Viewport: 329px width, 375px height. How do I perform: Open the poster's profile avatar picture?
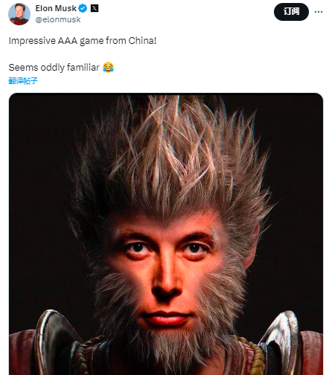pos(19,14)
